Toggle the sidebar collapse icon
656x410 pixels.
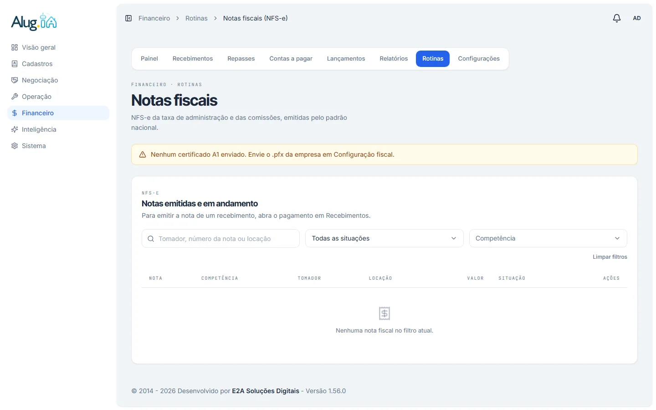click(128, 18)
